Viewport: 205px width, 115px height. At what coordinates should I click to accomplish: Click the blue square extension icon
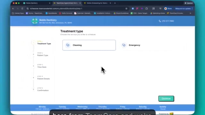click(x=133, y=9)
